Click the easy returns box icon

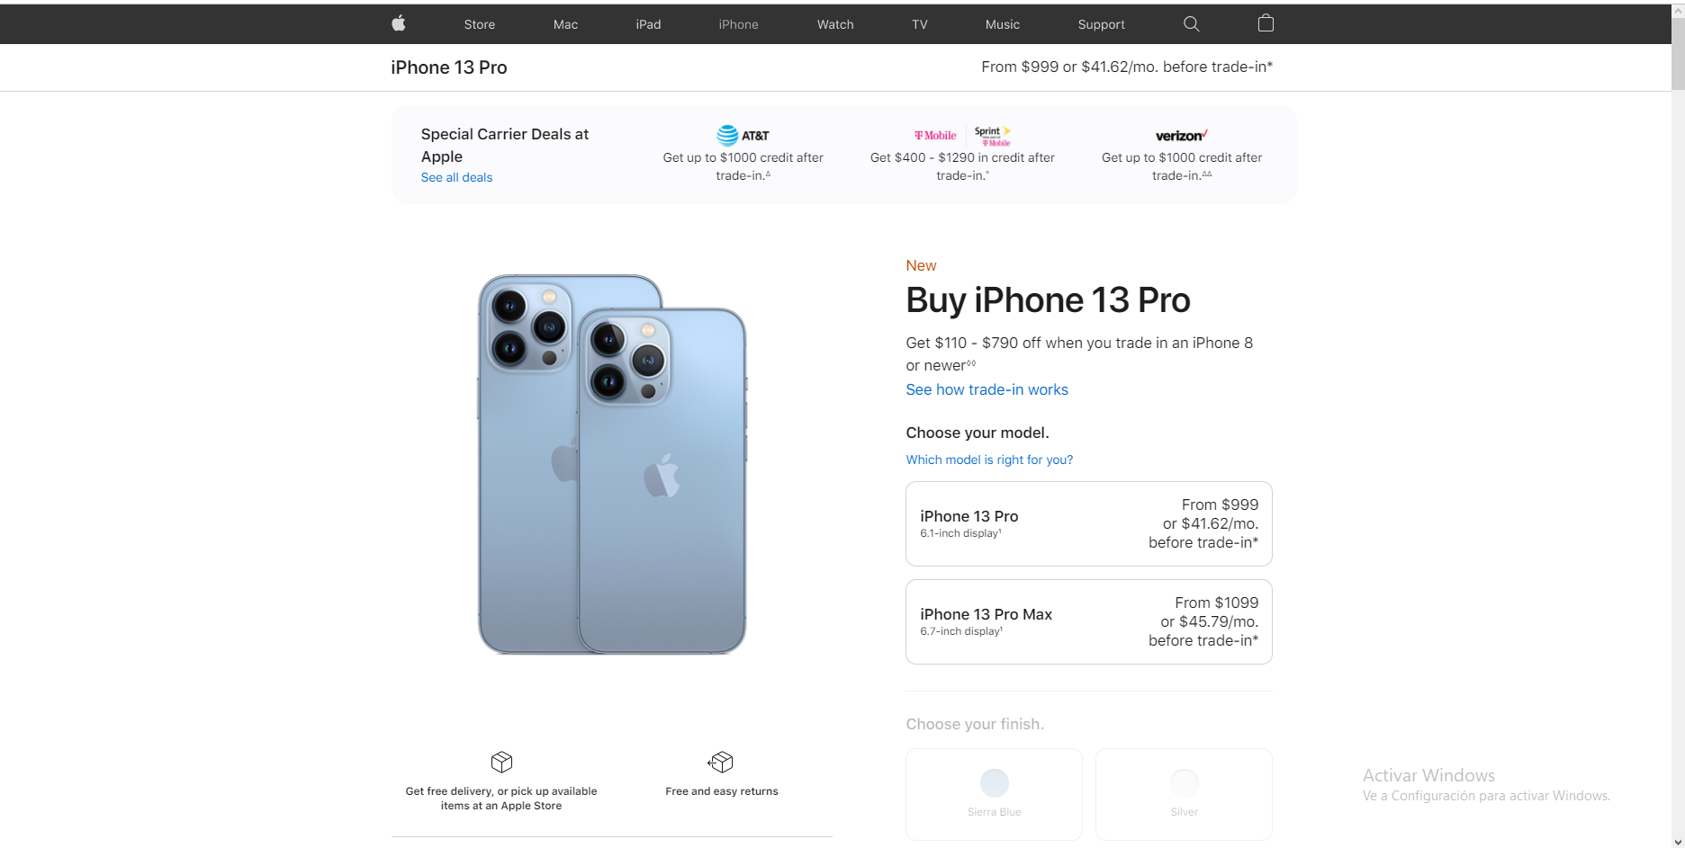[721, 762]
